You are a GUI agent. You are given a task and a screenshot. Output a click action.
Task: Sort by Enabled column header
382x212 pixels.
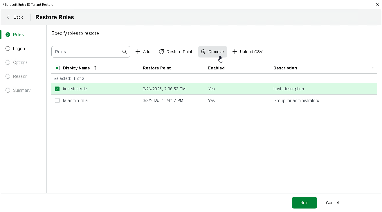coord(216,68)
